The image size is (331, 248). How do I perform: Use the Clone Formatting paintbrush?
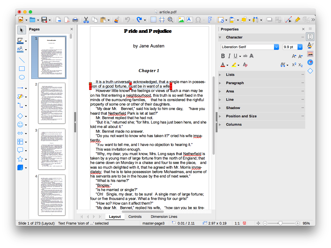(117, 20)
